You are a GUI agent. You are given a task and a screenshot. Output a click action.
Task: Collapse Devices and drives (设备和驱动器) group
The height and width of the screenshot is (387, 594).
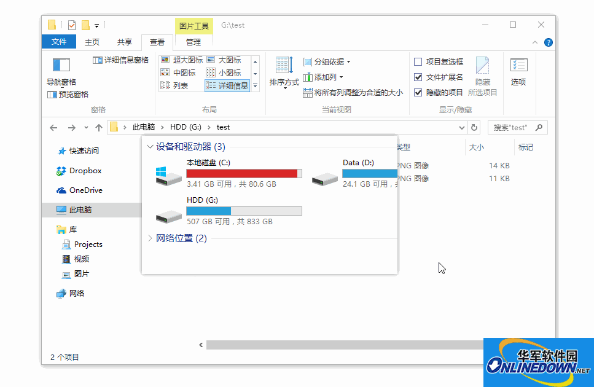[x=150, y=147]
